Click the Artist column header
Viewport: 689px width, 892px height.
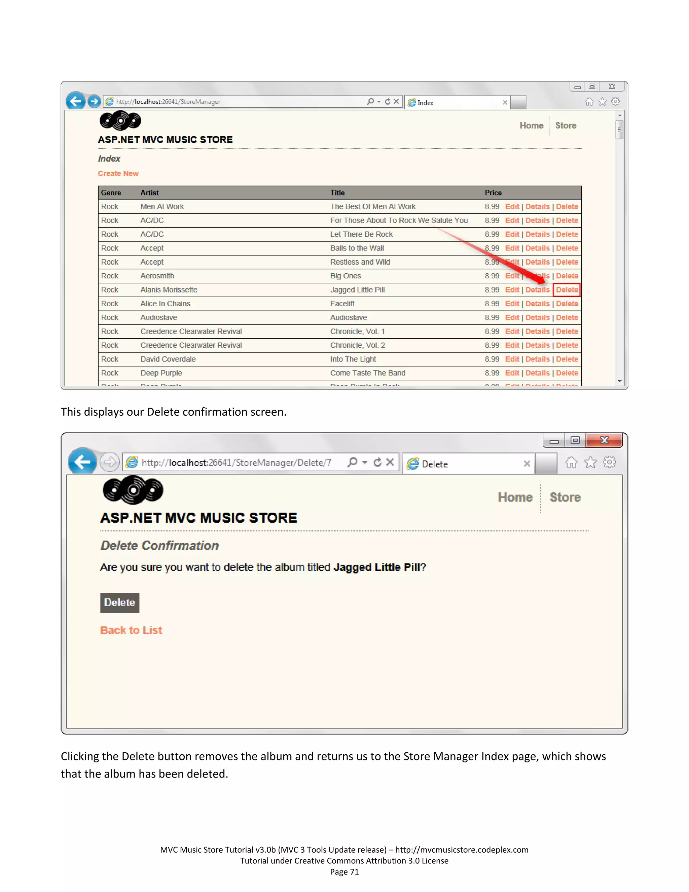coord(150,193)
